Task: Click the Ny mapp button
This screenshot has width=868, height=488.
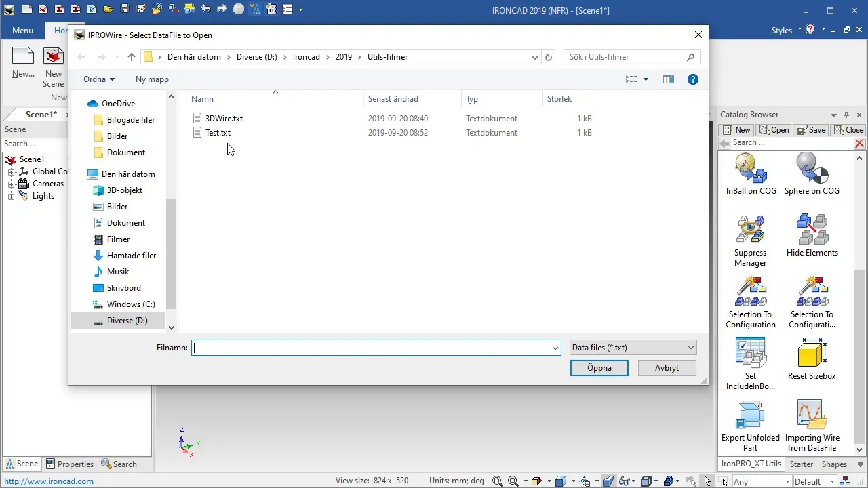Action: (152, 79)
